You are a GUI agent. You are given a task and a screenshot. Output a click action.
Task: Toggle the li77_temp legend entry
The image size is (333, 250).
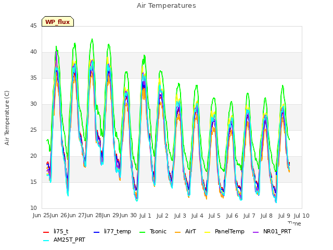click(112, 231)
